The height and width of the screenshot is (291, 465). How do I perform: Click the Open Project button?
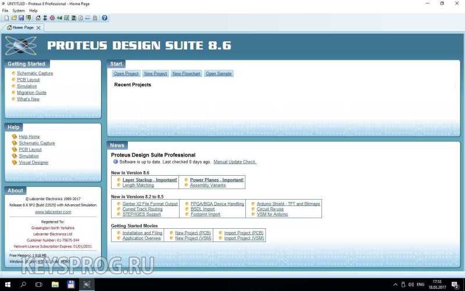[126, 74]
